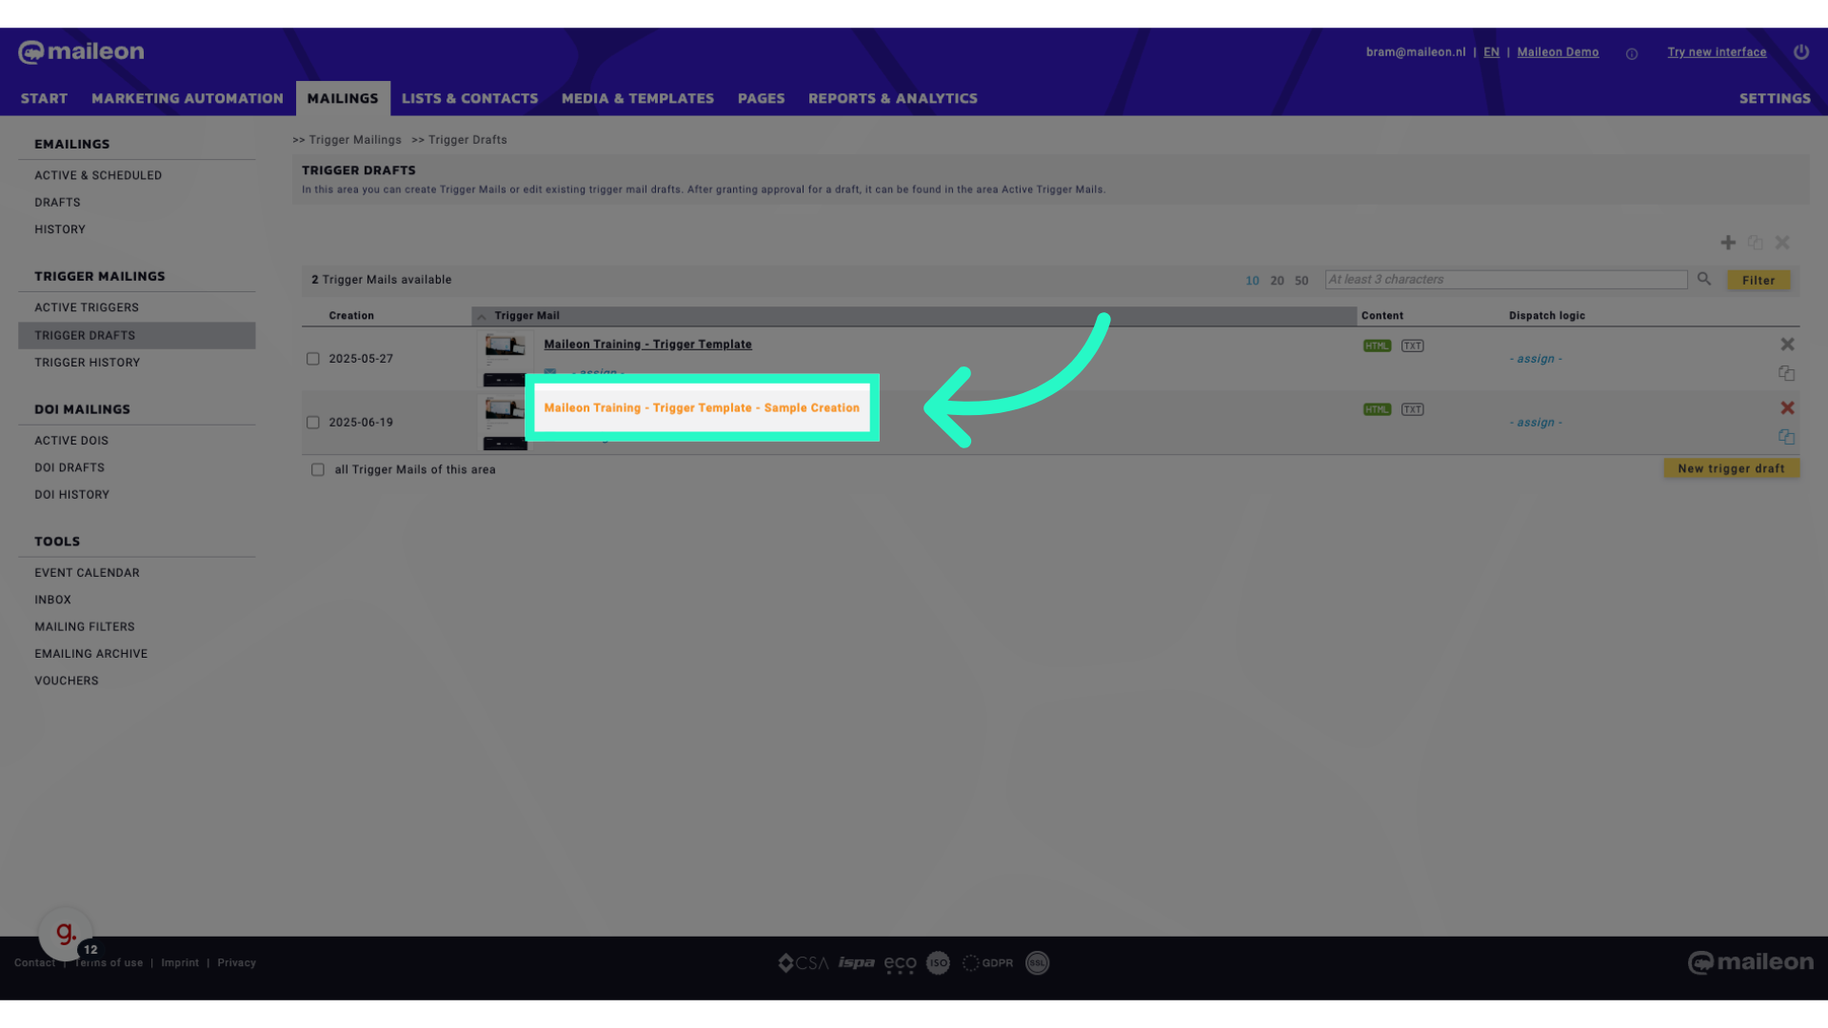Click the thumbnail of the 2025-06-19 trigger mail

pos(504,423)
